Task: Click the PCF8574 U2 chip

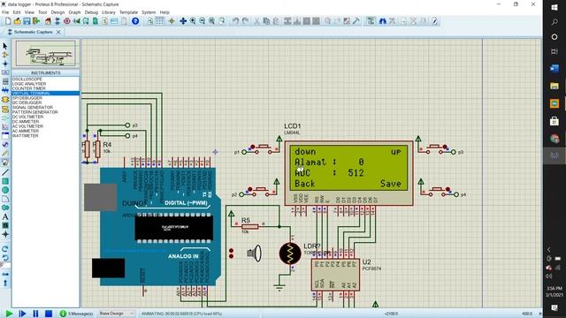Action: pyautogui.click(x=335, y=274)
